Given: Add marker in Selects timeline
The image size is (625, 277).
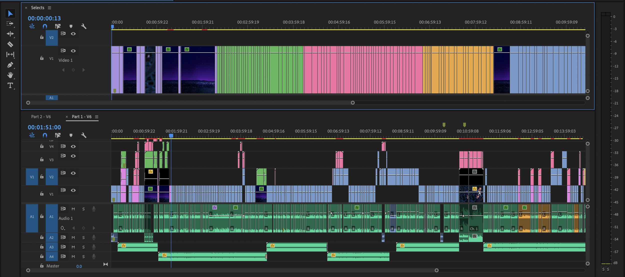Looking at the screenshot, I should (71, 26).
